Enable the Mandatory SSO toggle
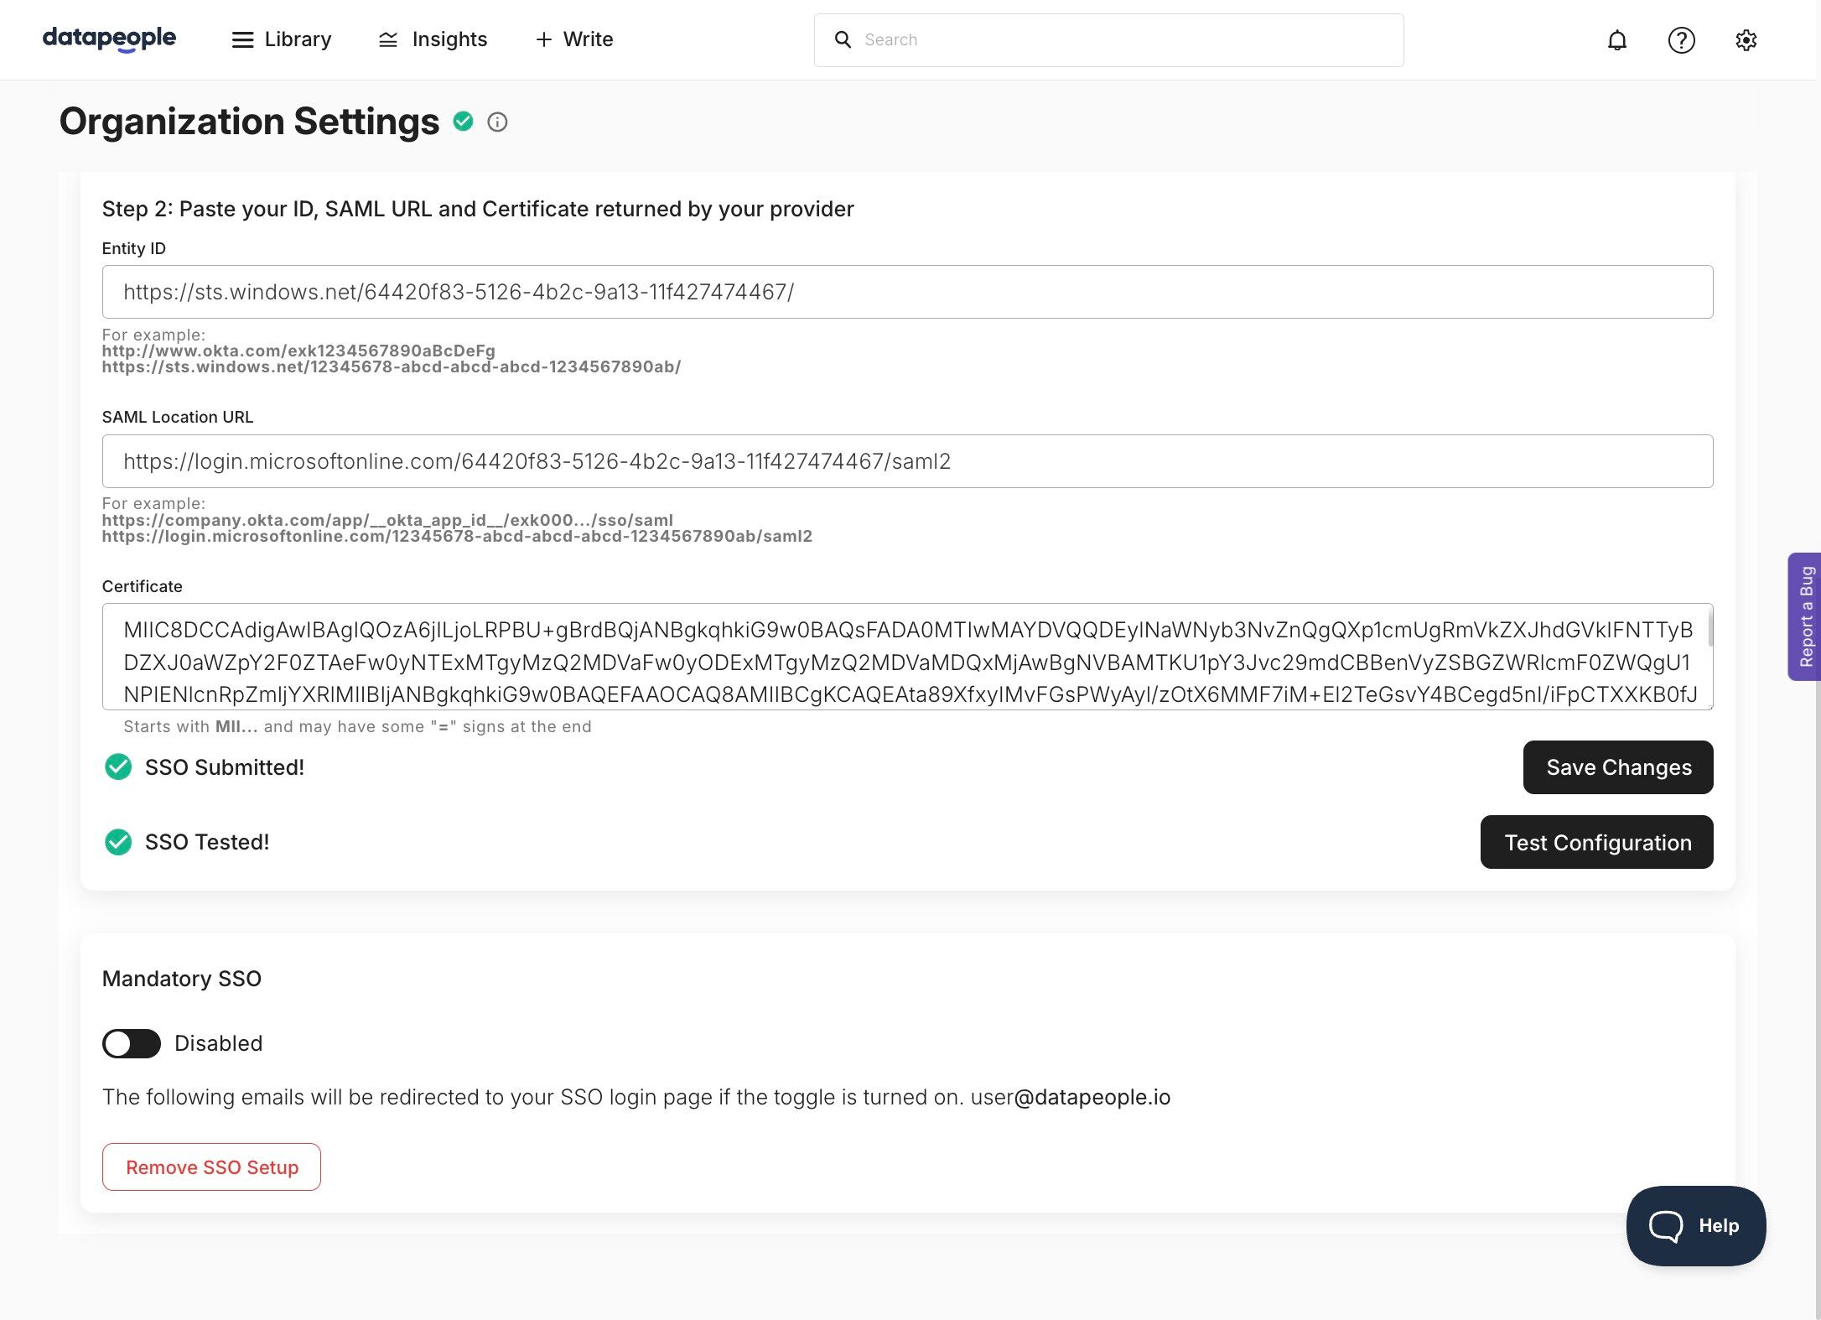 click(132, 1043)
